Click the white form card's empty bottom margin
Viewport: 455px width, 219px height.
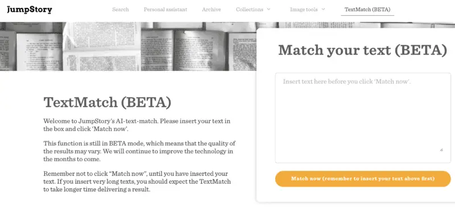click(x=356, y=195)
